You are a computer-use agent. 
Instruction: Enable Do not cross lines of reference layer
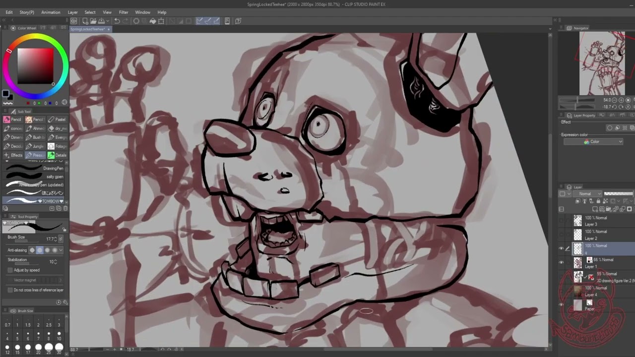(x=10, y=290)
